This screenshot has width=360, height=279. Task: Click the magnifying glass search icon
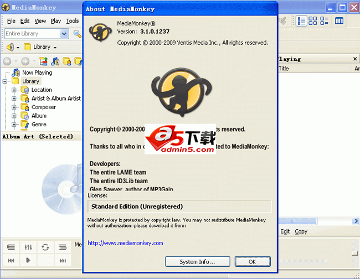[78, 34]
